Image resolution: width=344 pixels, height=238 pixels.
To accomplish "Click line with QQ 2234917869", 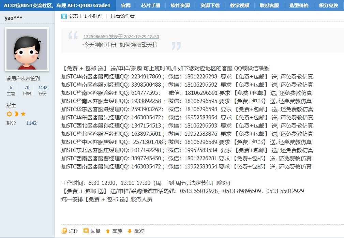I will coord(187,77).
